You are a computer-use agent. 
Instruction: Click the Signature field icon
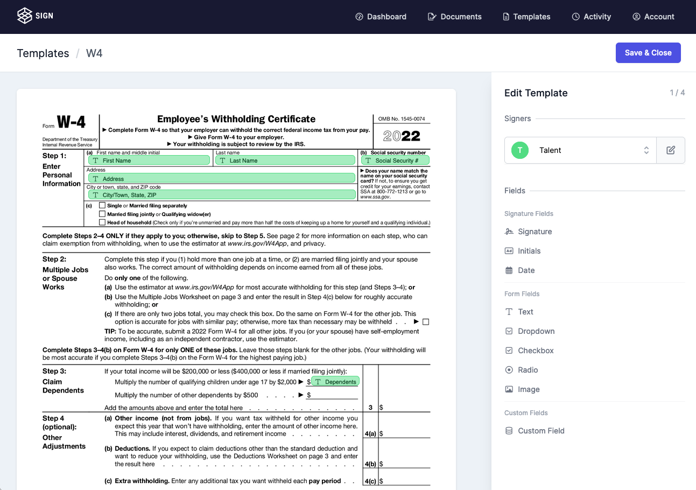point(509,232)
